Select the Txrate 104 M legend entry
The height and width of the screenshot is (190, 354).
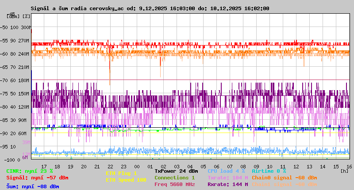coord(227,178)
